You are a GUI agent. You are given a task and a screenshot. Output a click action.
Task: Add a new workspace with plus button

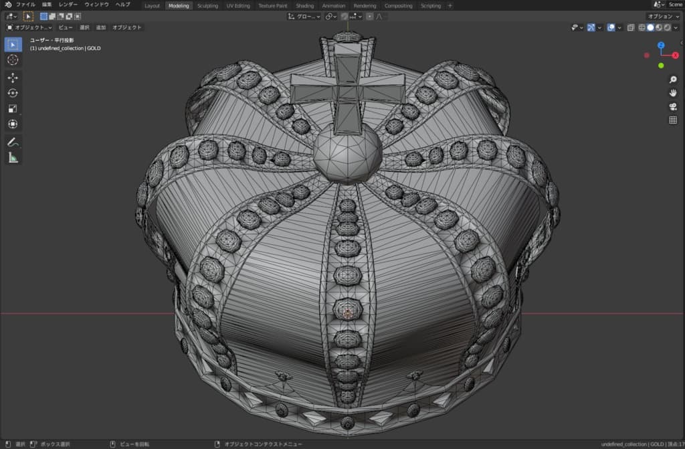pos(450,5)
